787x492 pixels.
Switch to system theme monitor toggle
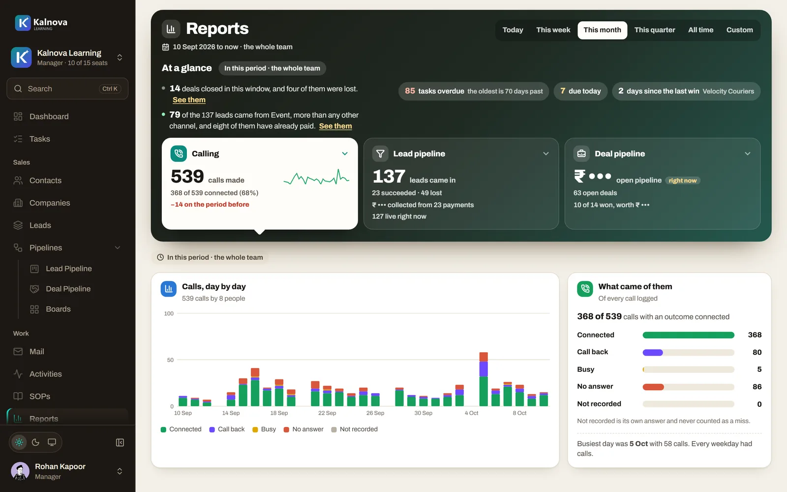[x=52, y=442]
